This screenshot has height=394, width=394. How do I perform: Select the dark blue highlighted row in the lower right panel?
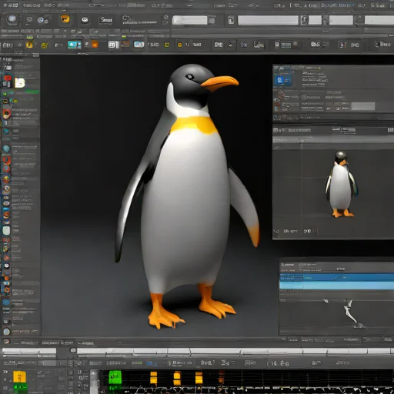pyautogui.click(x=336, y=278)
